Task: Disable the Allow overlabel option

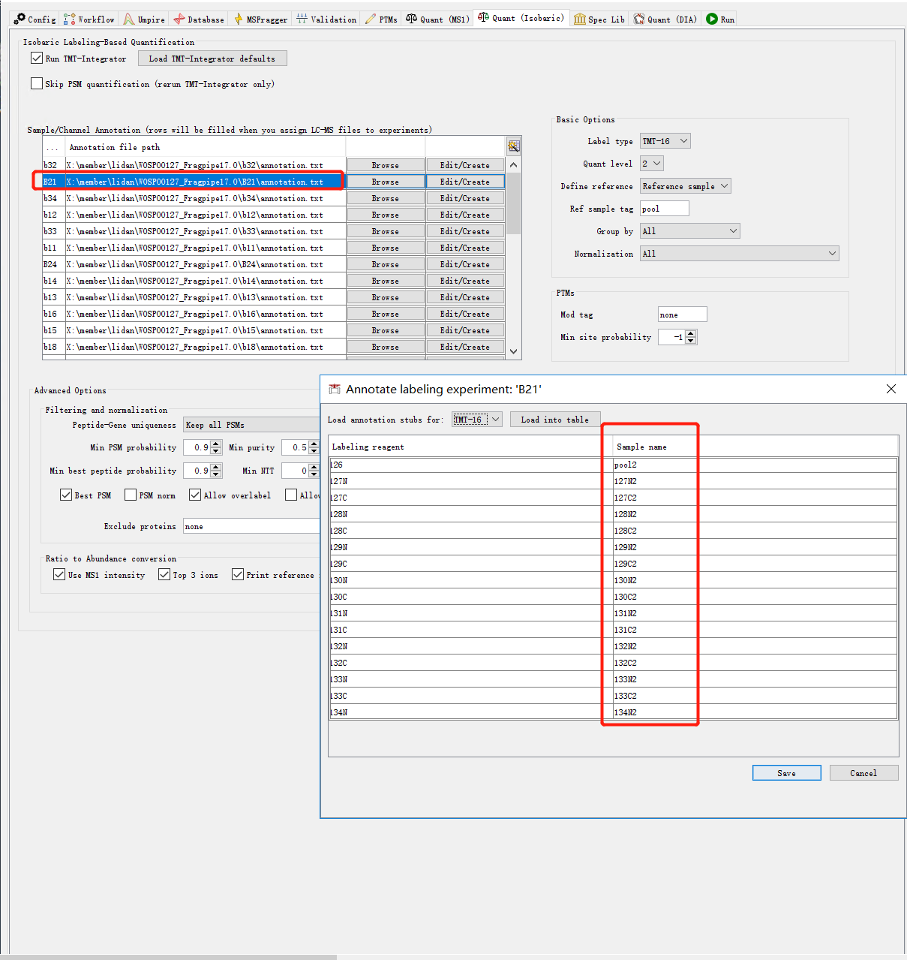Action: click(195, 495)
